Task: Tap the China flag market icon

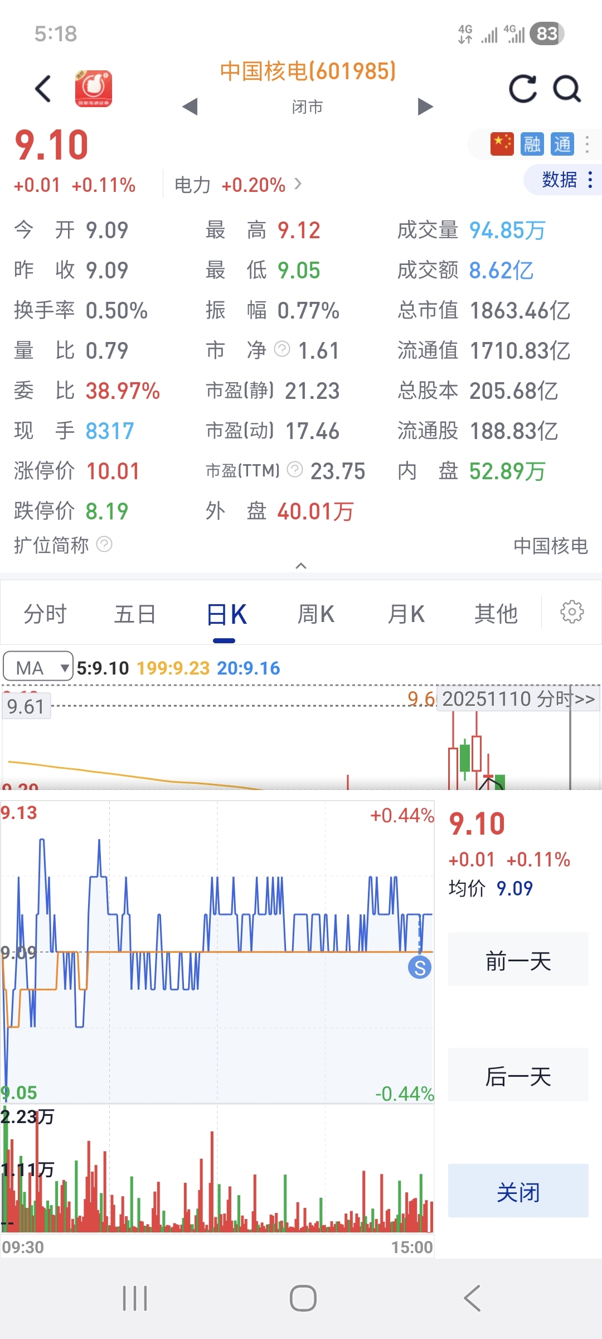Action: click(x=502, y=144)
